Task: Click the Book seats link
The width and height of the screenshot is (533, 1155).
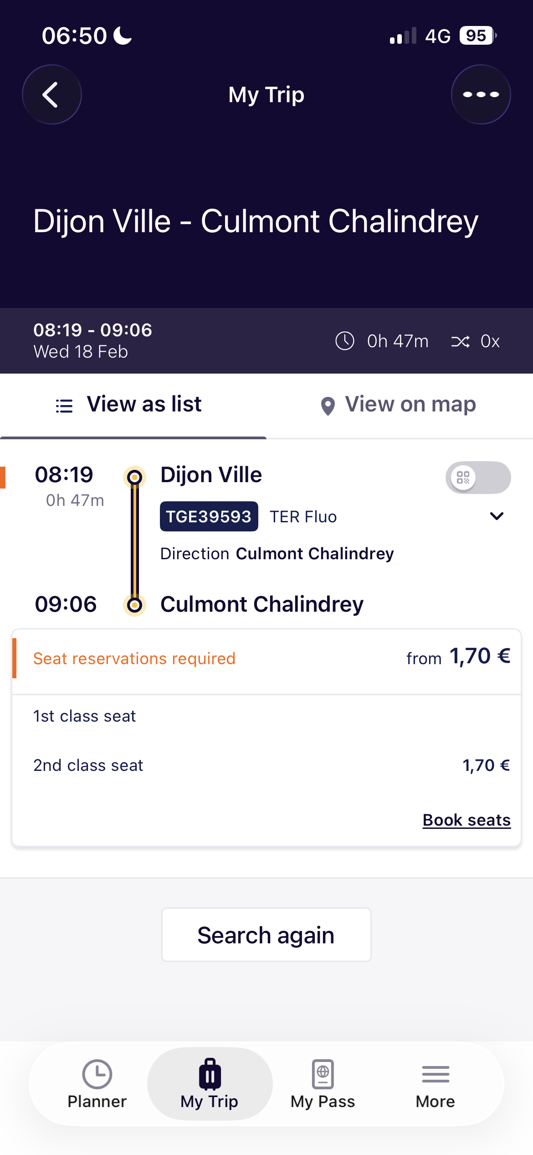Action: [x=466, y=820]
